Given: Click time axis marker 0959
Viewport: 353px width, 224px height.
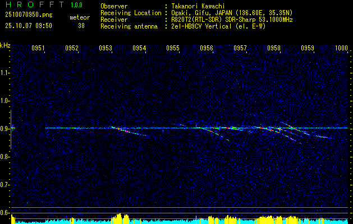Looking at the screenshot, I should point(308,48).
